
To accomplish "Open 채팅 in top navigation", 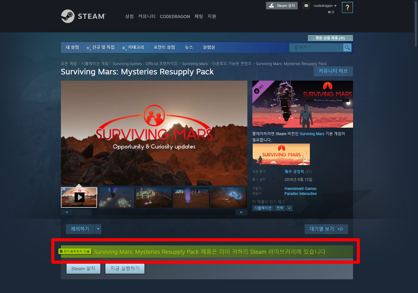I will (x=199, y=16).
